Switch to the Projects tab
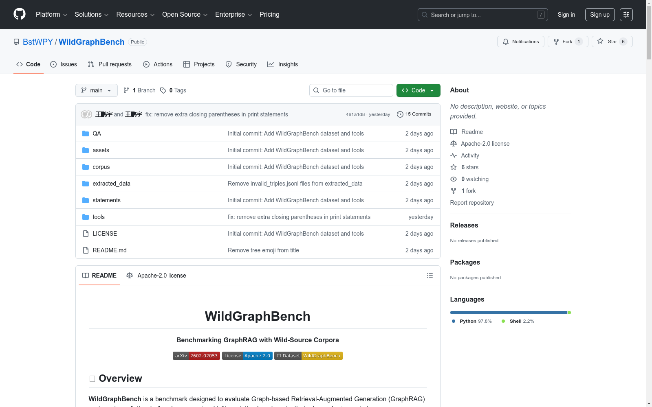The height and width of the screenshot is (407, 652). click(199, 64)
